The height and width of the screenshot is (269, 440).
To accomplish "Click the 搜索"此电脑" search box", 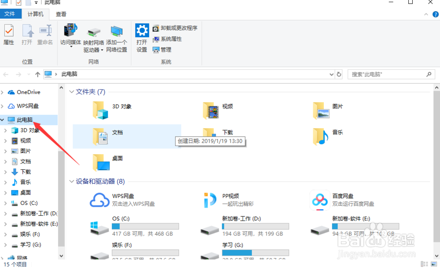I will pos(387,74).
